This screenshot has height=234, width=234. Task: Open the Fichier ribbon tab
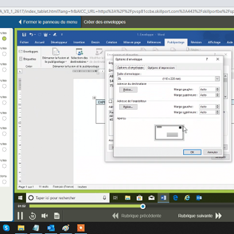coord(24,42)
